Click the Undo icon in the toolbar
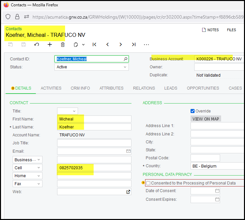 (x=37, y=44)
